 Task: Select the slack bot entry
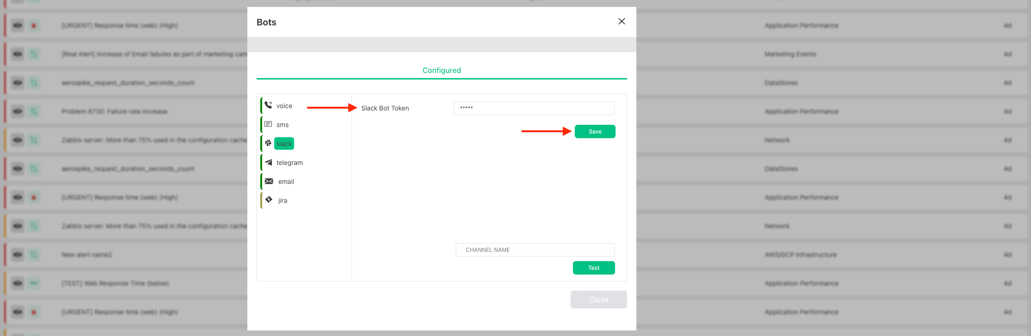[284, 144]
